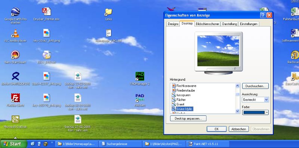
Task: Switch to the Darstellung tab
Action: (229, 24)
